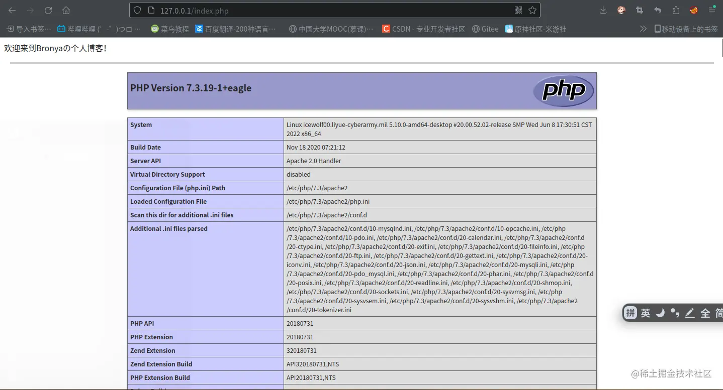The image size is (723, 390).
Task: Open the browser home page
Action: click(66, 11)
